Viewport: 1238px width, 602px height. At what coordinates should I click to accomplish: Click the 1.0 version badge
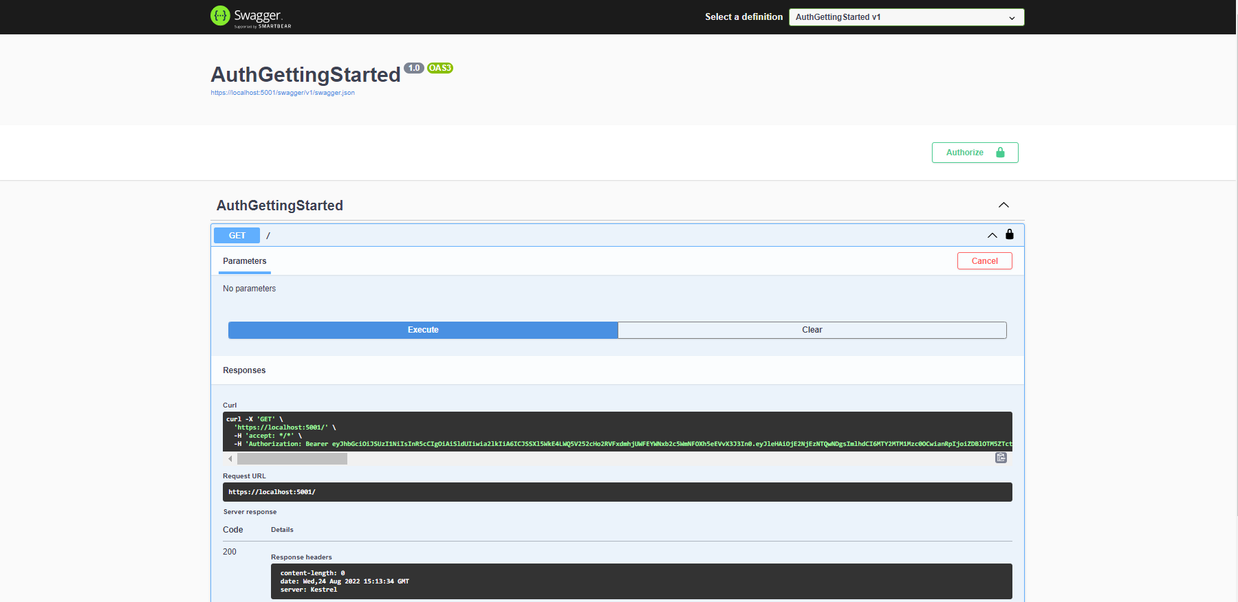pos(414,68)
